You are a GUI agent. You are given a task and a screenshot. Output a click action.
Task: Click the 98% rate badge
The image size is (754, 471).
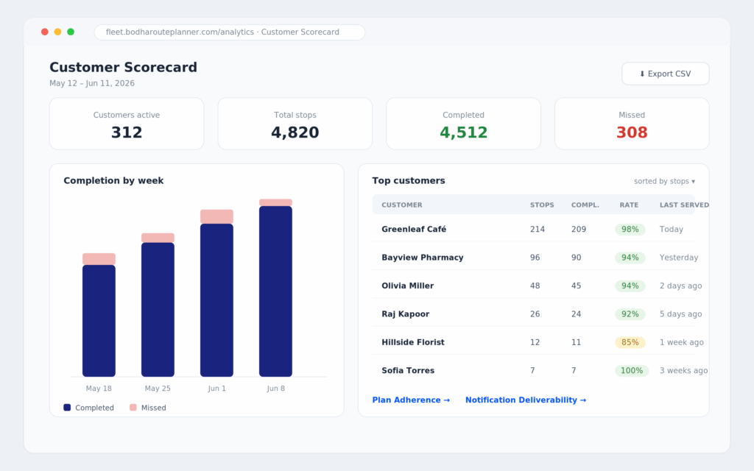point(630,230)
